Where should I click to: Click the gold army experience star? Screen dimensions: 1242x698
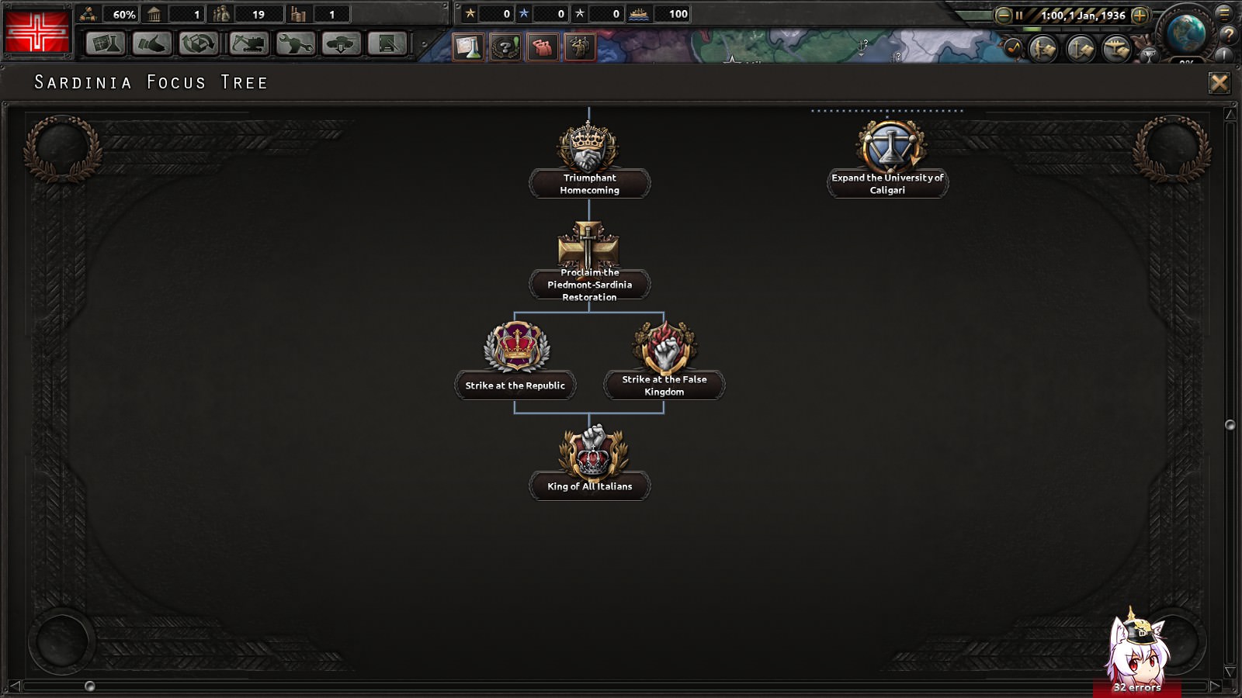coord(470,13)
